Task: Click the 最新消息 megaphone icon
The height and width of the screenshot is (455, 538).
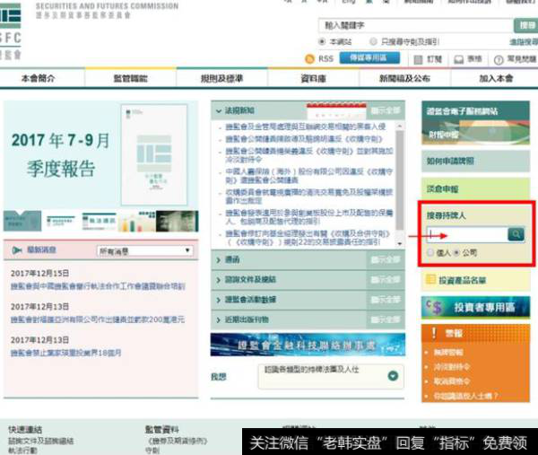Action: point(17,250)
